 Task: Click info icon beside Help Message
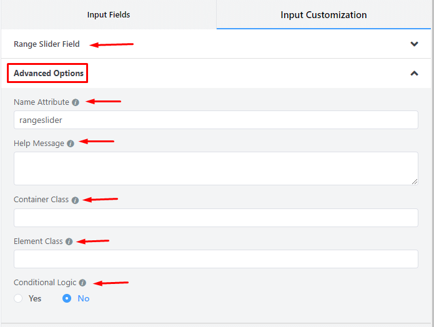click(x=71, y=144)
